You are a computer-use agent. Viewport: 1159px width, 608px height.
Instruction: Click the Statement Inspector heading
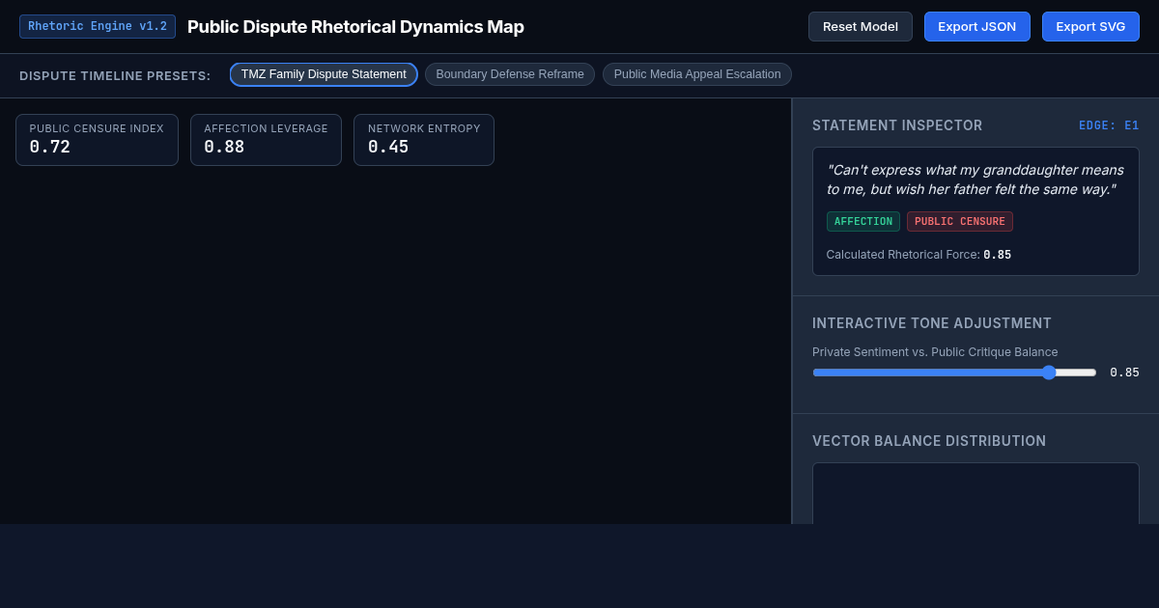click(897, 125)
